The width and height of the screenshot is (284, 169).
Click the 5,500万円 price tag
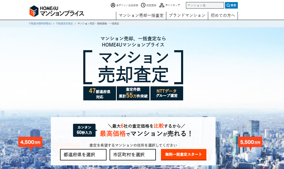(x=250, y=142)
